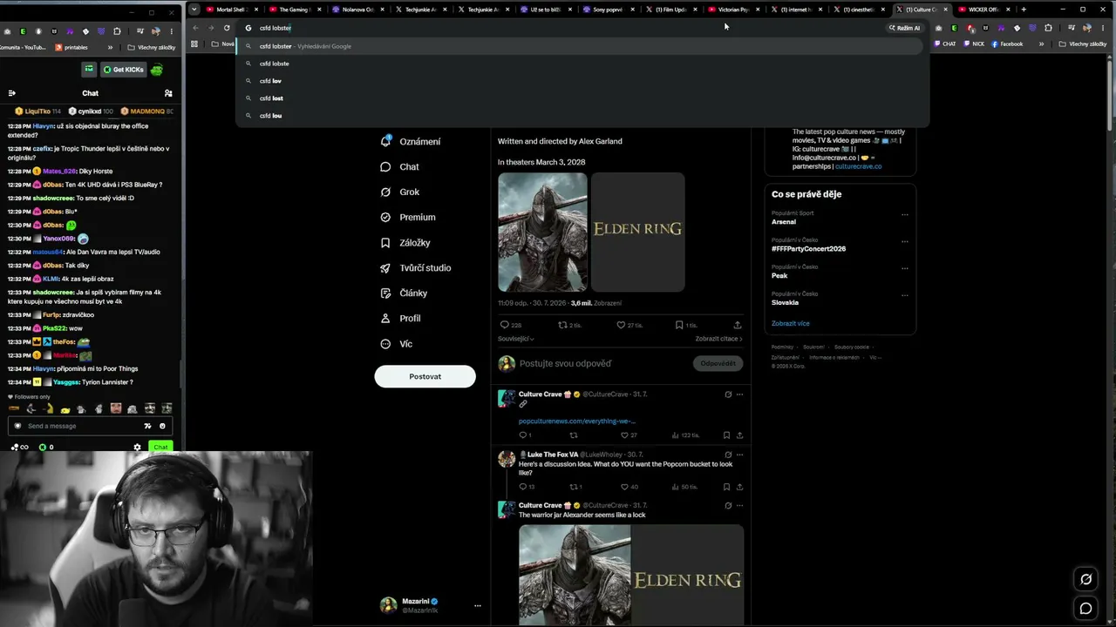Image resolution: width=1116 pixels, height=627 pixels.
Task: Open the emote picker in chat input
Action: tap(162, 426)
